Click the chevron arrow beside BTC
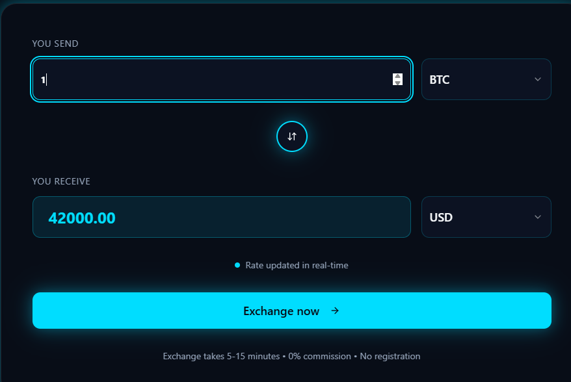Image resolution: width=571 pixels, height=382 pixels. pyautogui.click(x=537, y=79)
